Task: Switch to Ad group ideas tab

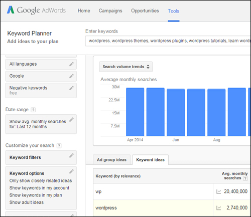Action: pyautogui.click(x=111, y=160)
